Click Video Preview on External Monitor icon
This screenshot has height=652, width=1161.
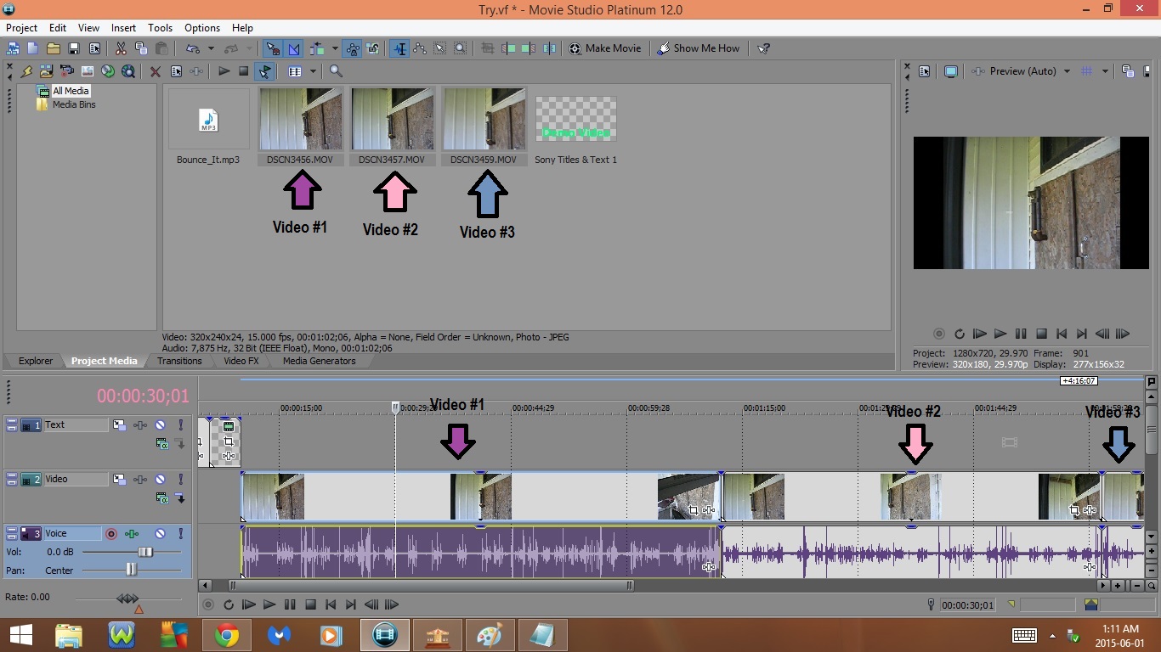[x=951, y=71]
